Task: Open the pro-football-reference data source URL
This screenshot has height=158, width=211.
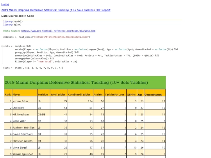Action: [58, 31]
